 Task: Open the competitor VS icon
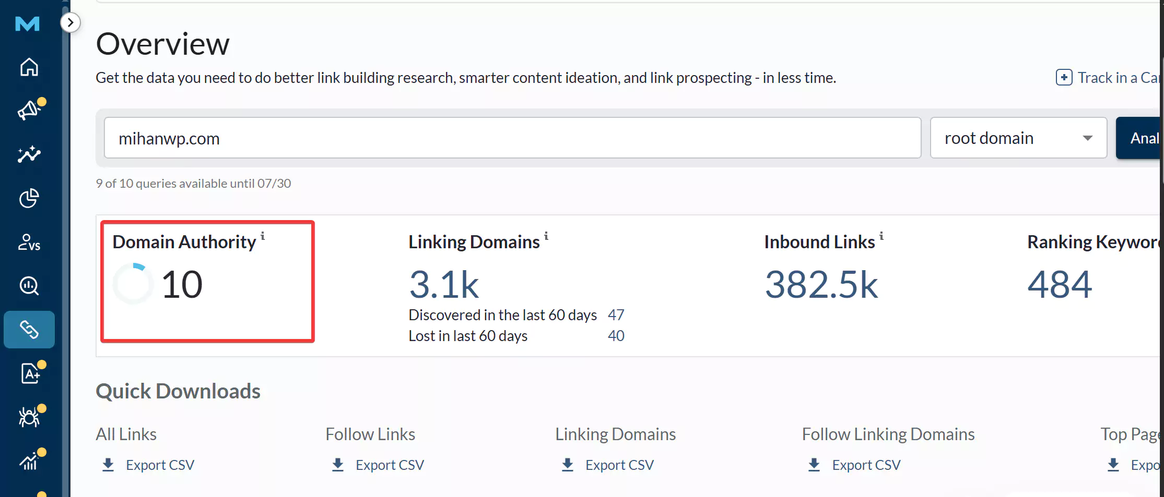tap(29, 242)
